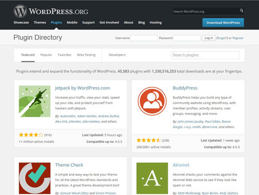Click the Log in button
Image resolution: width=259 pixels, height=195 pixels.
coord(209,38)
